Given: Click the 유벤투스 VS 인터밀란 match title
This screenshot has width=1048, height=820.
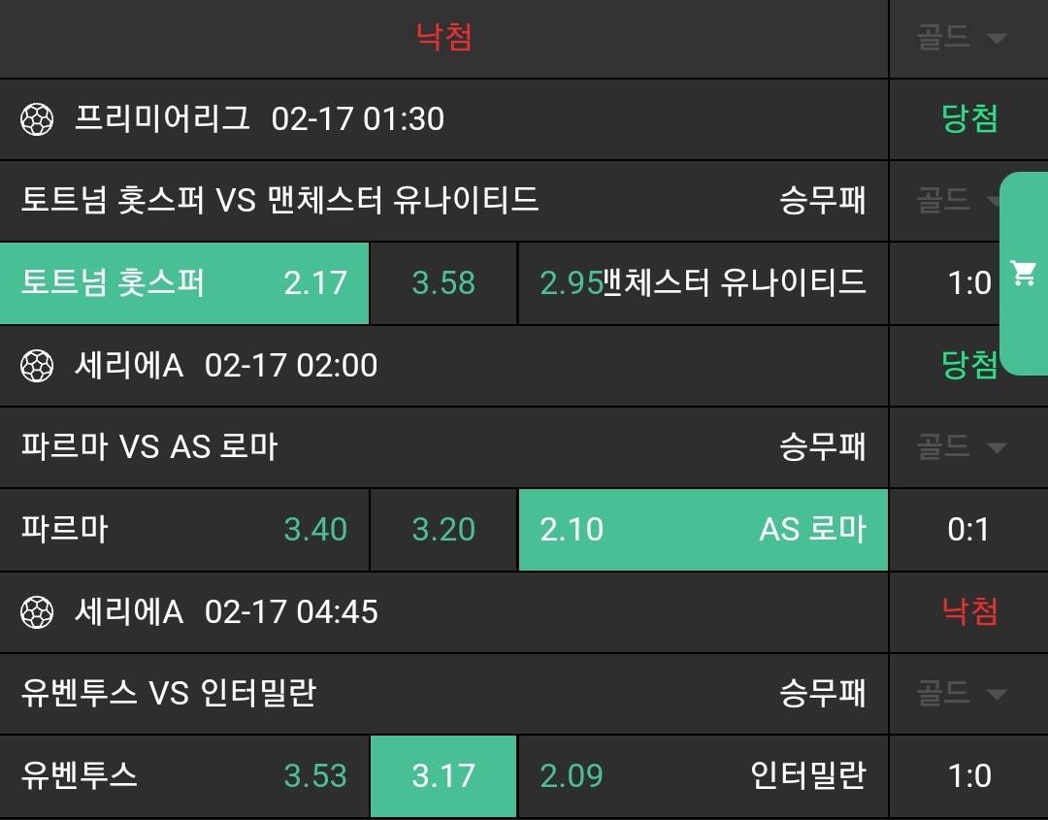Looking at the screenshot, I should pyautogui.click(x=169, y=694).
